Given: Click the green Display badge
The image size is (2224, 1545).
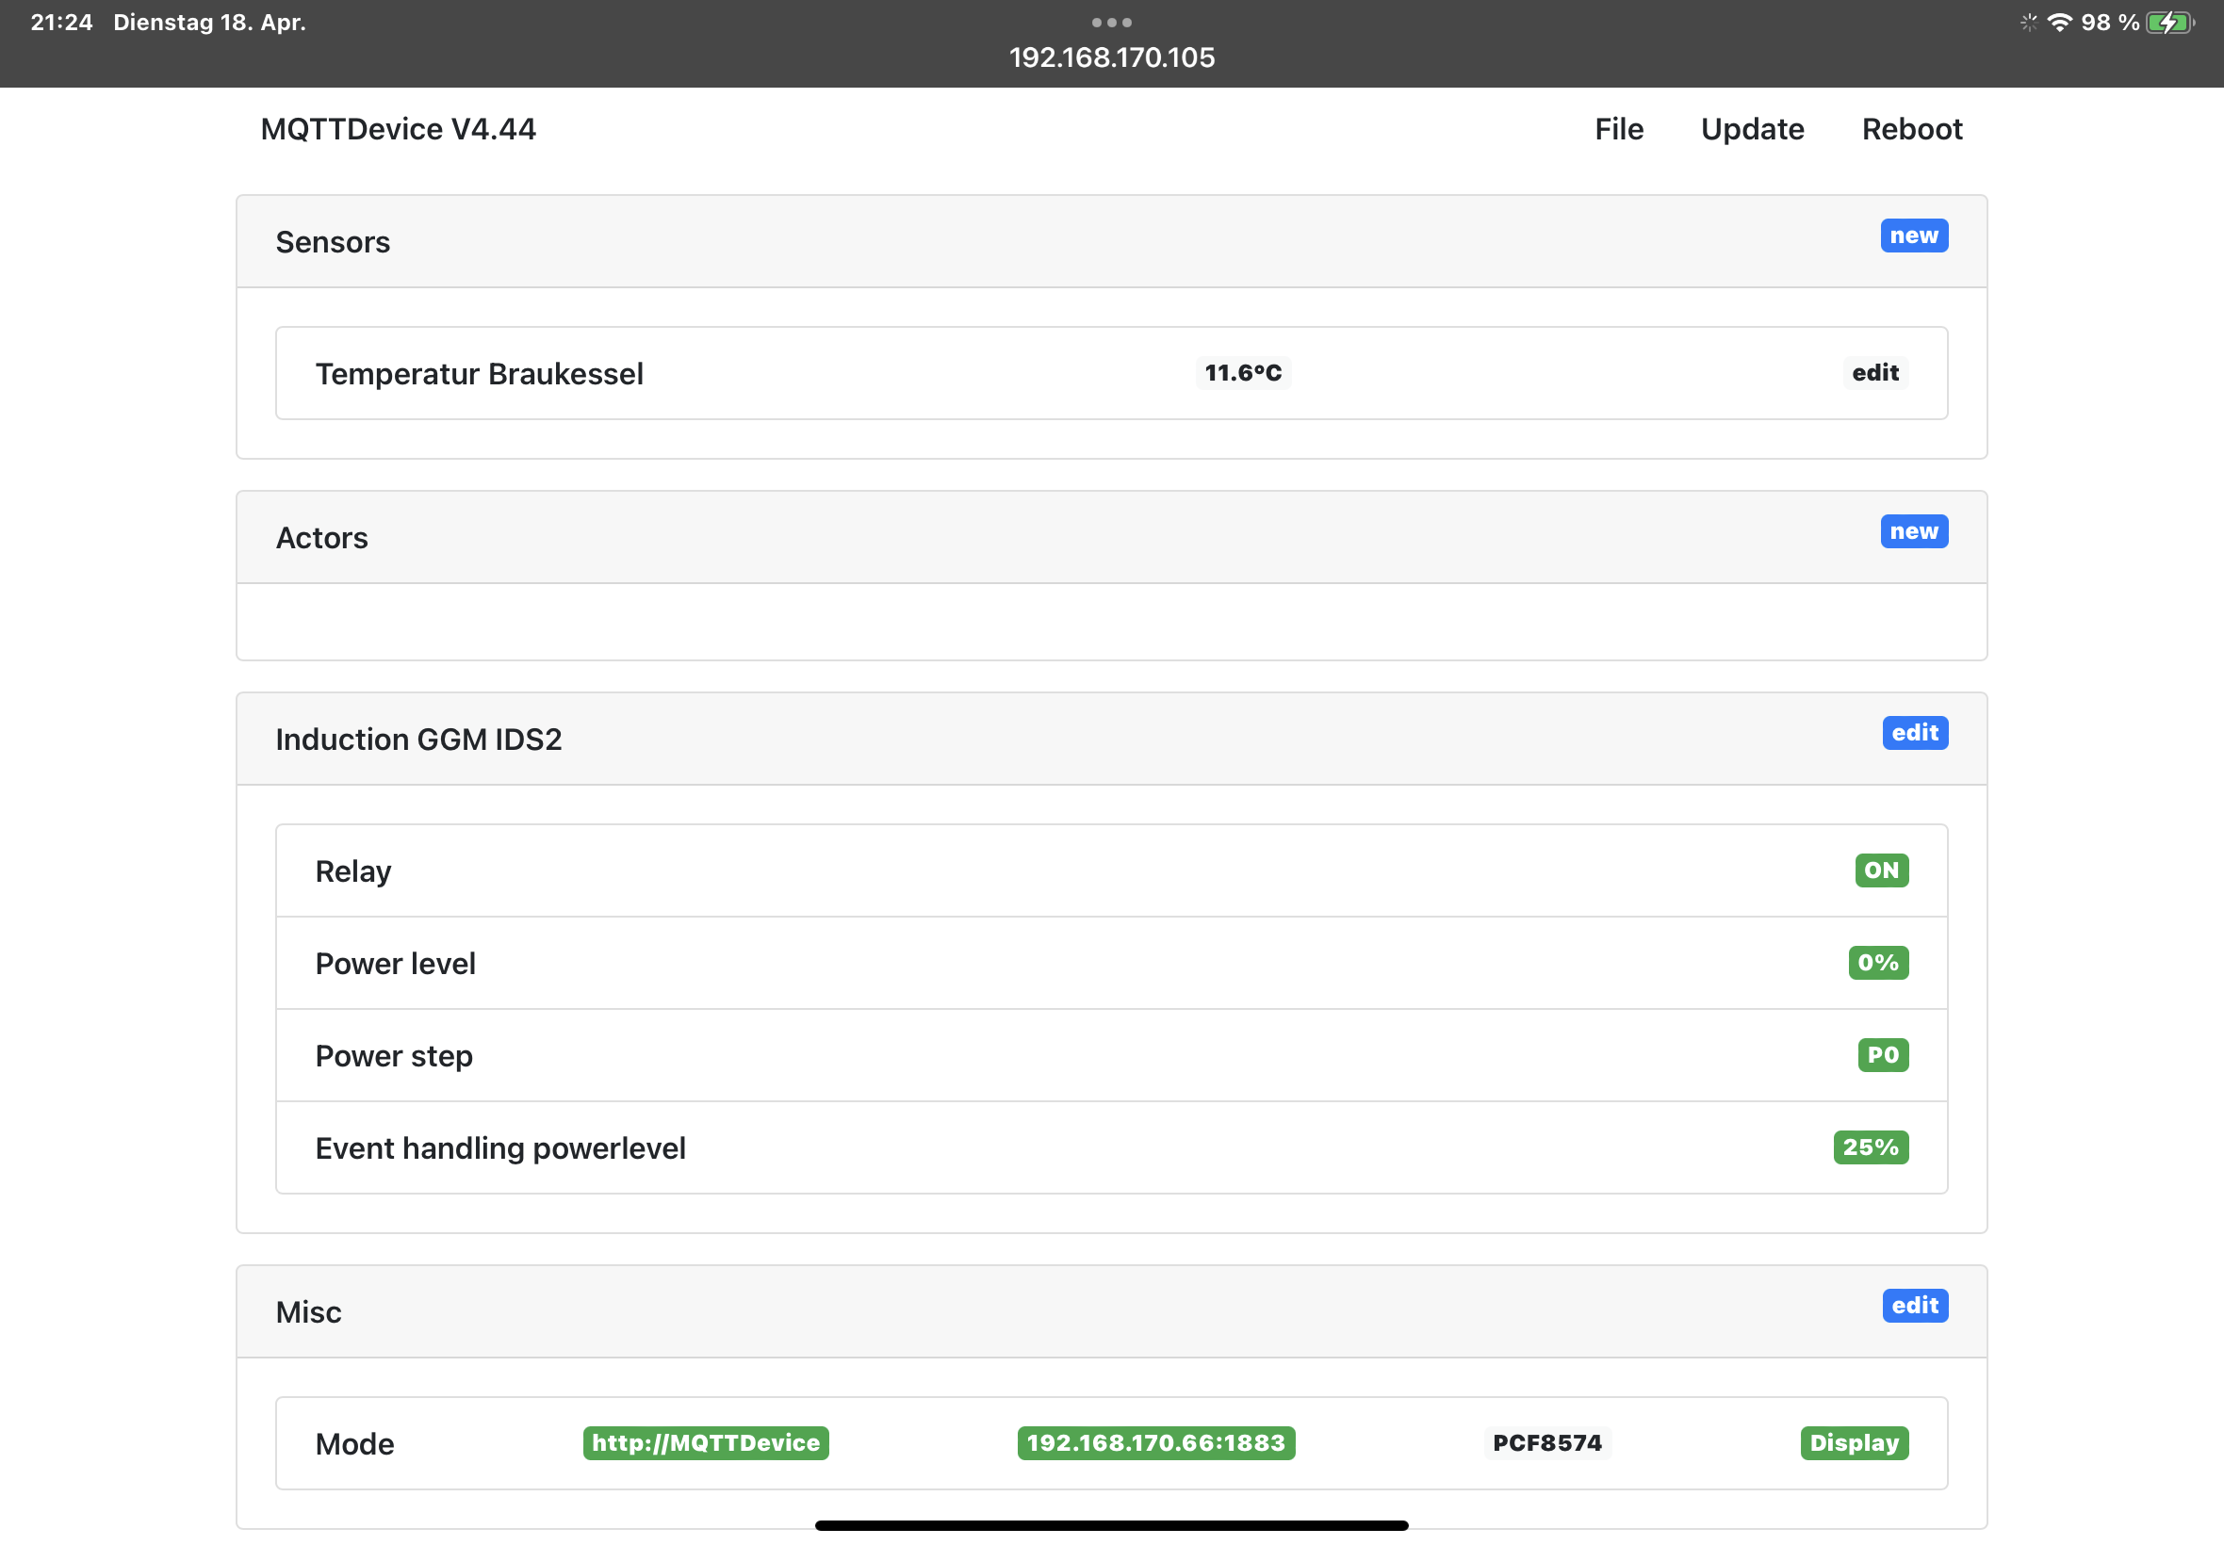Looking at the screenshot, I should pyautogui.click(x=1853, y=1443).
